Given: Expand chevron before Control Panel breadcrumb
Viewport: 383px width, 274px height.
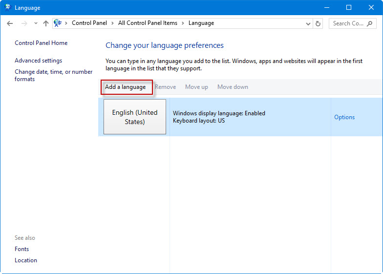Looking at the screenshot, I should [x=66, y=23].
